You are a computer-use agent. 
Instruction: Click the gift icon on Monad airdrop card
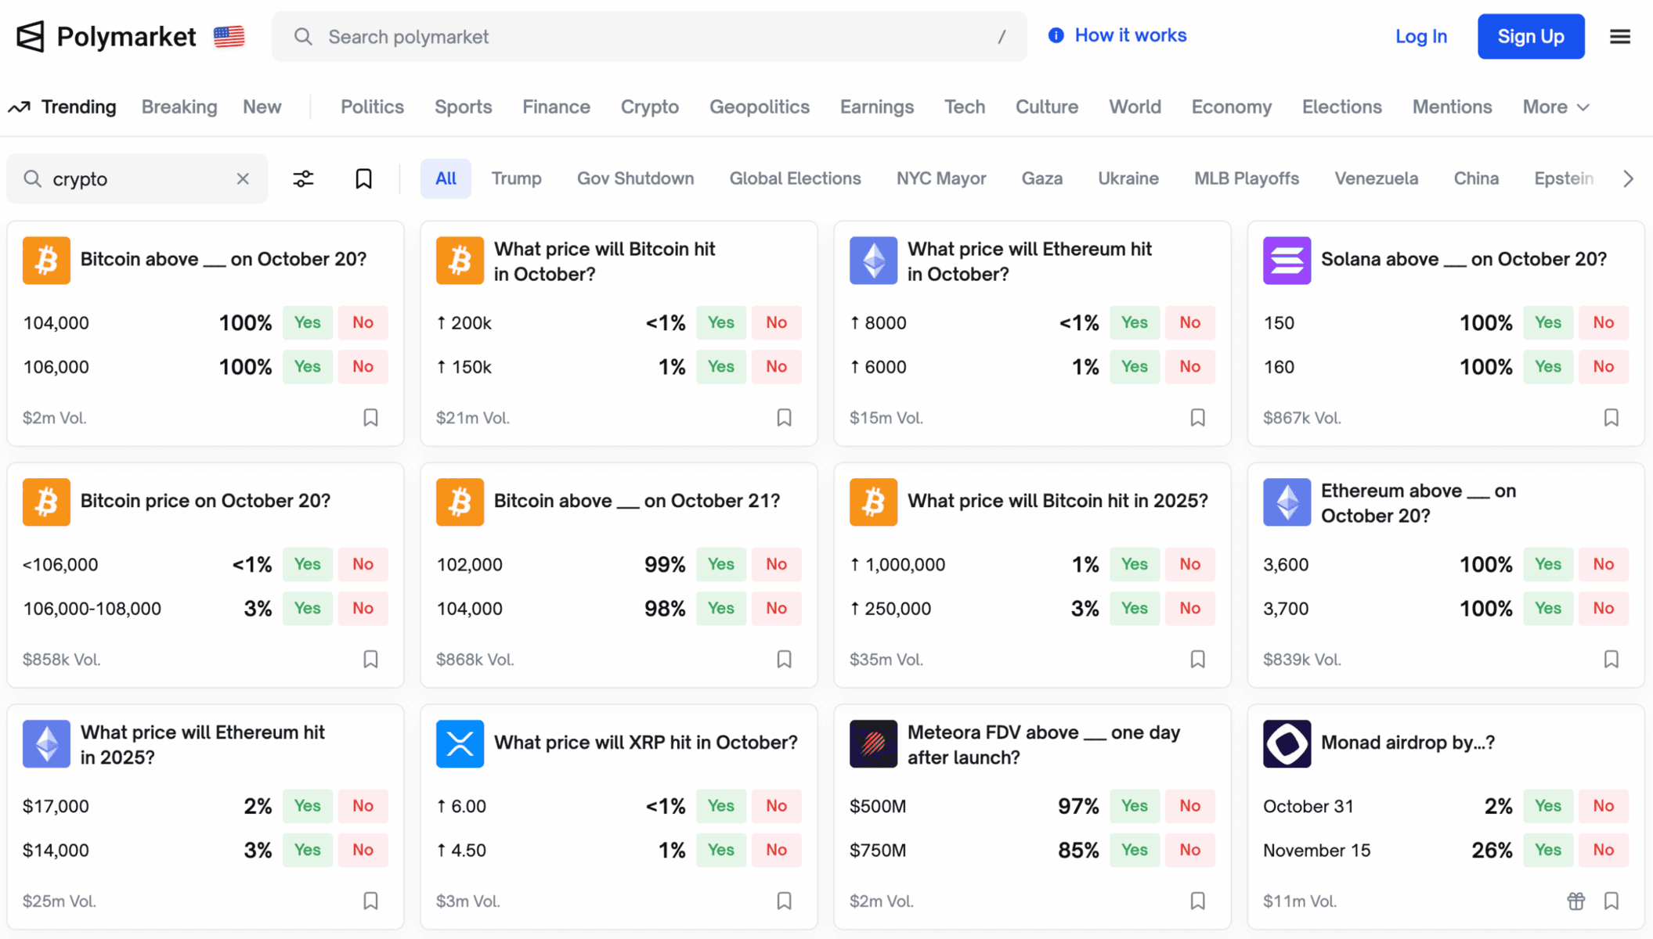[x=1575, y=901]
